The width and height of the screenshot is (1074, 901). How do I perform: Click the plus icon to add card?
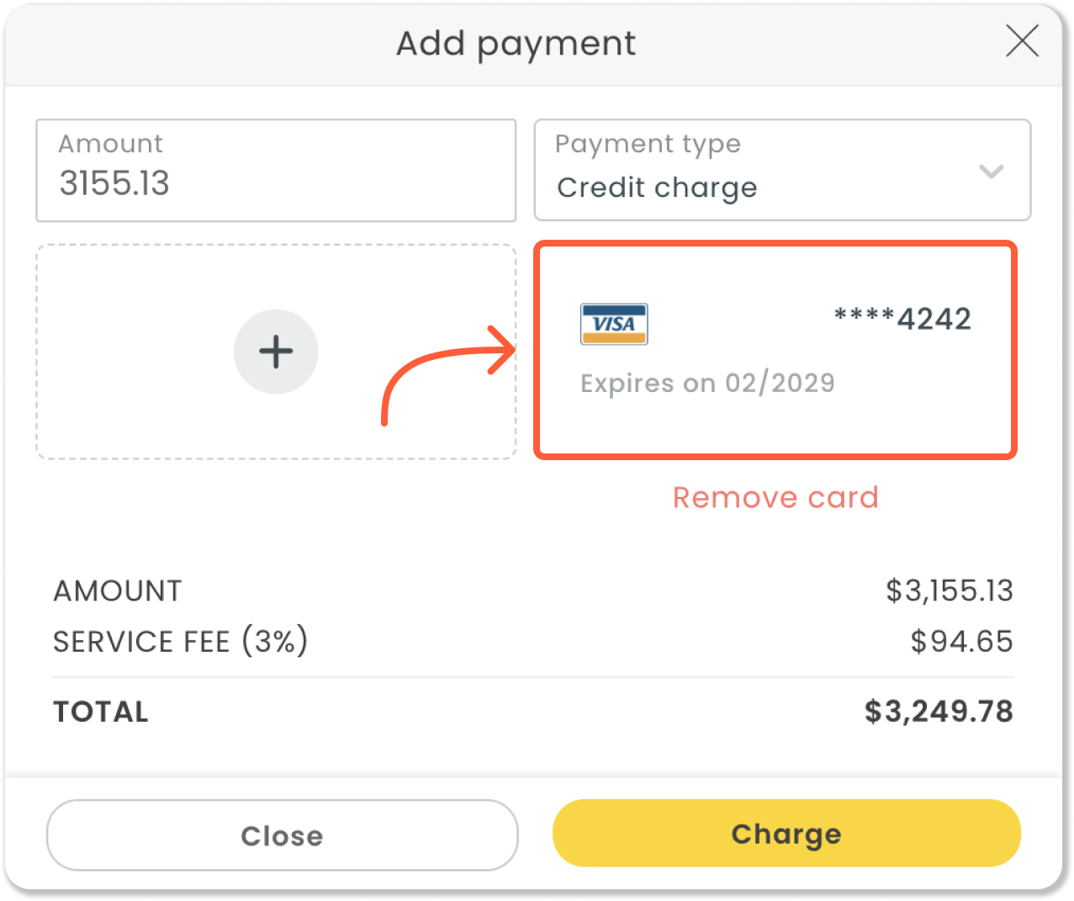click(x=276, y=352)
